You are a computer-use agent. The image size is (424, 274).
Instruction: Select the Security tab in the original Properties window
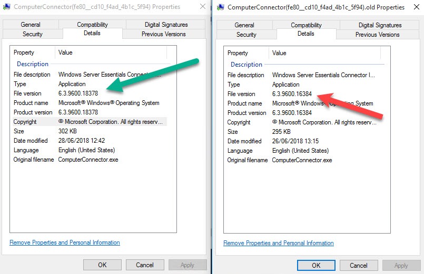[33, 34]
